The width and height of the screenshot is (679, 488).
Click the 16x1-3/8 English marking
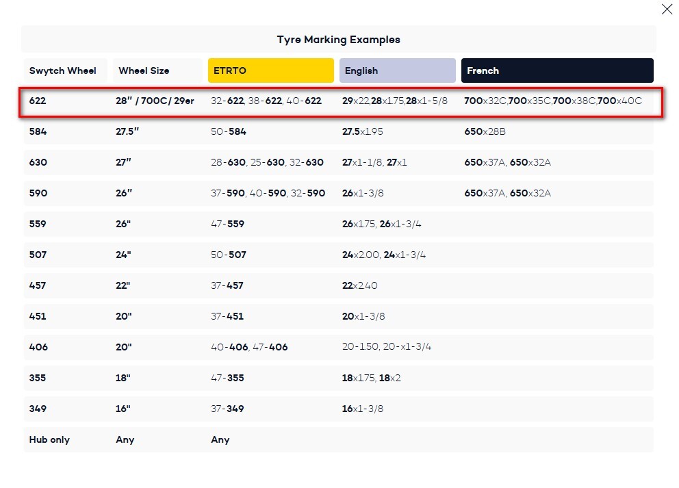click(363, 409)
